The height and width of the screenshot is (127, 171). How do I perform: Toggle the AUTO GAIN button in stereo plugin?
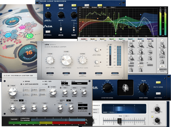pos(158,83)
